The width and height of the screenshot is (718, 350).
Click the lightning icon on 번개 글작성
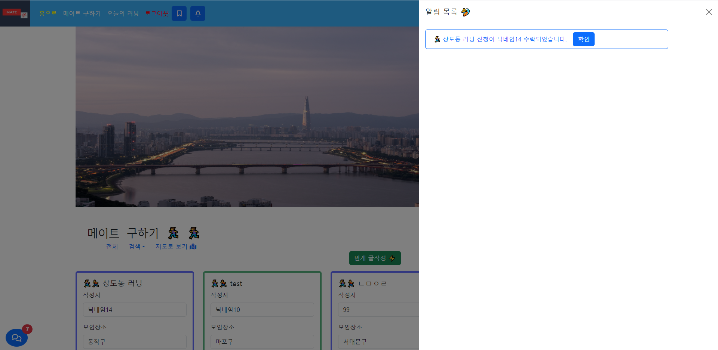[x=392, y=258]
